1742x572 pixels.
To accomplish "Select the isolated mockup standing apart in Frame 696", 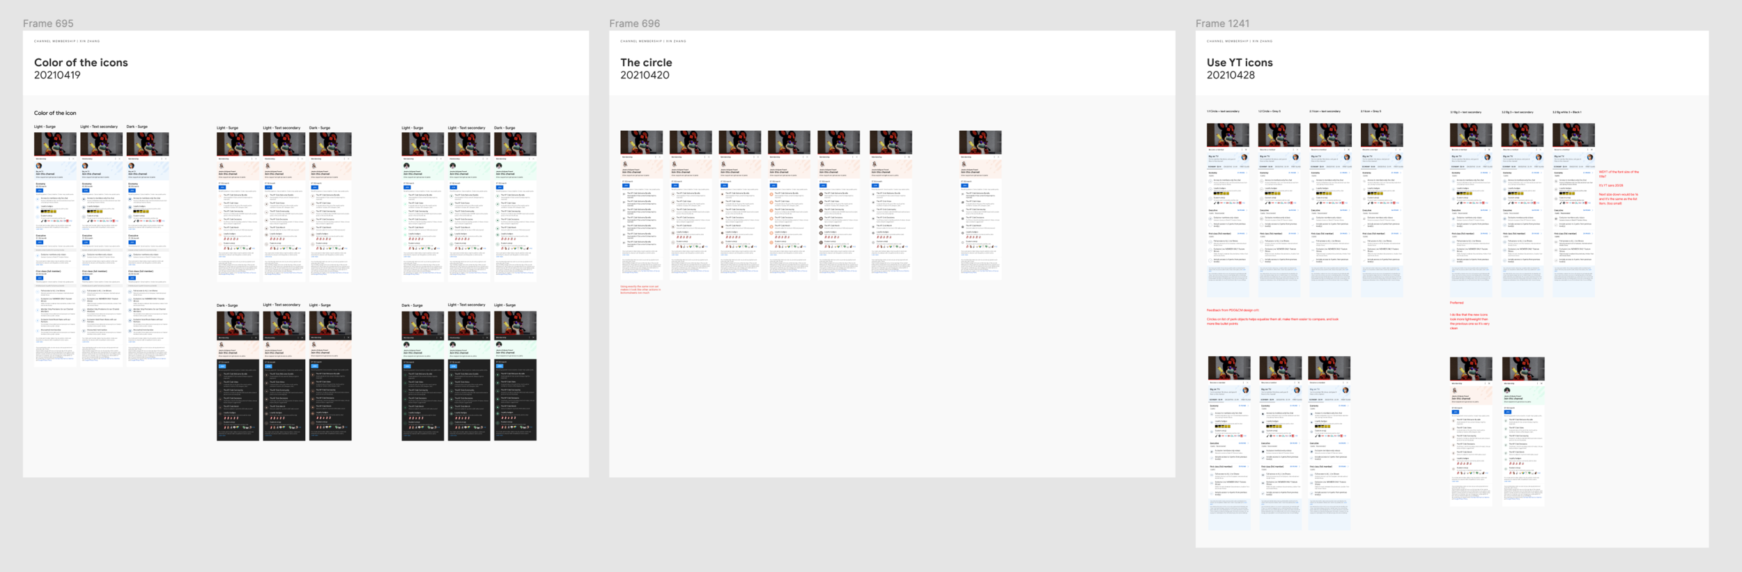I will tap(980, 205).
